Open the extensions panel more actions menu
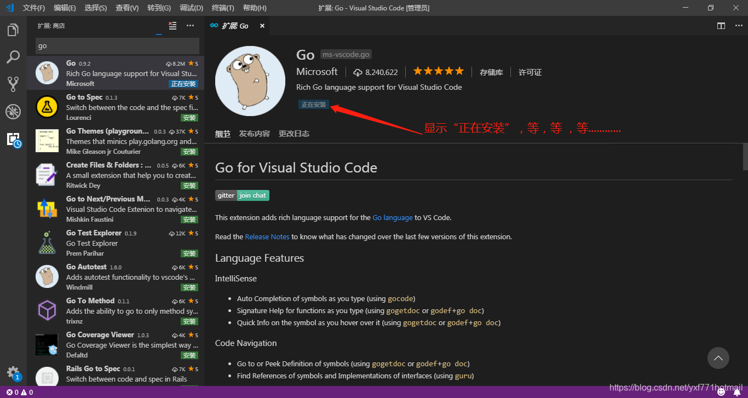 click(x=190, y=26)
